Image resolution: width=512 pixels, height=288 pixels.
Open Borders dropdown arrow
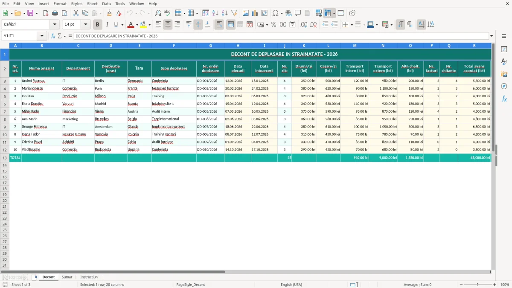click(352, 25)
